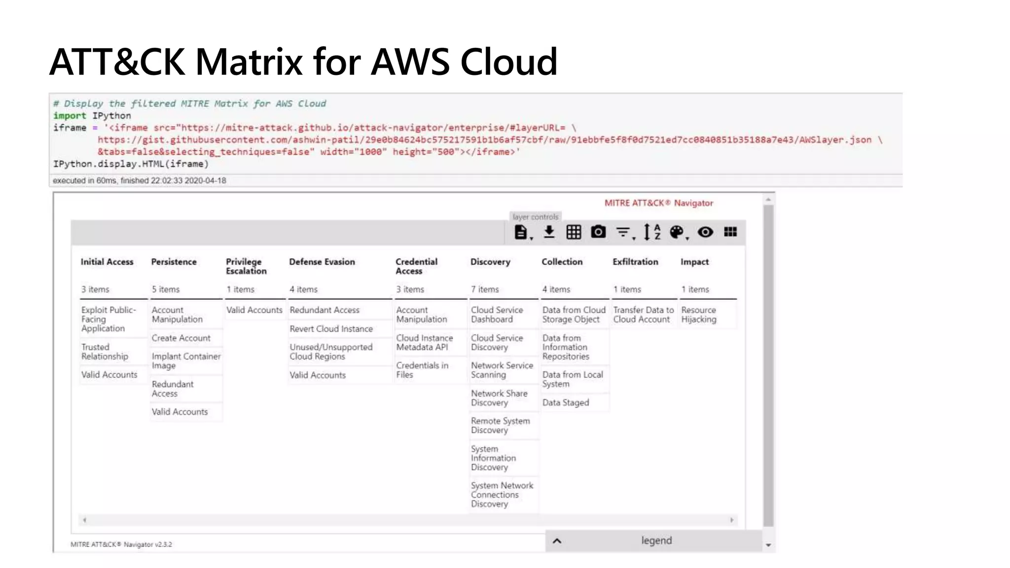This screenshot has width=1010, height=568.
Task: Render layer to SVG camera icon
Action: [x=598, y=232]
